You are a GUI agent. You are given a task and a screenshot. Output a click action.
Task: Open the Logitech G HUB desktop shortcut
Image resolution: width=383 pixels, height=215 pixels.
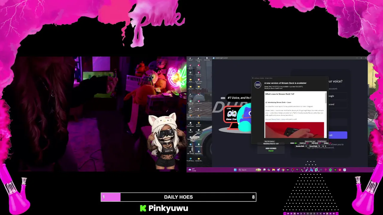coord(199,60)
